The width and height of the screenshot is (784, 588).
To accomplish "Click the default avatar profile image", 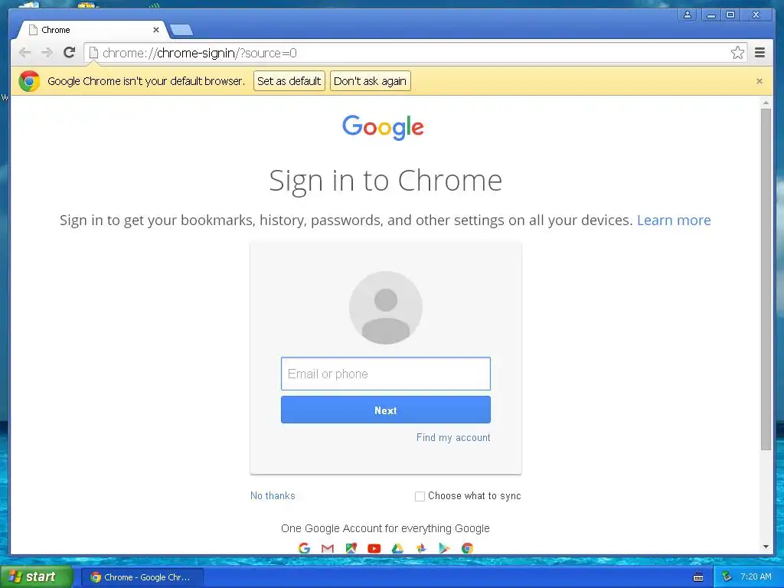I will pyautogui.click(x=386, y=308).
